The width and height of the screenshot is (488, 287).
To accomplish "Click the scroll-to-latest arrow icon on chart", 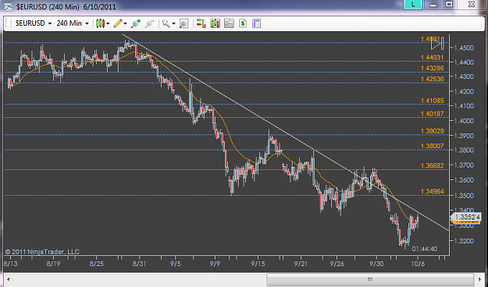I will (437, 43).
